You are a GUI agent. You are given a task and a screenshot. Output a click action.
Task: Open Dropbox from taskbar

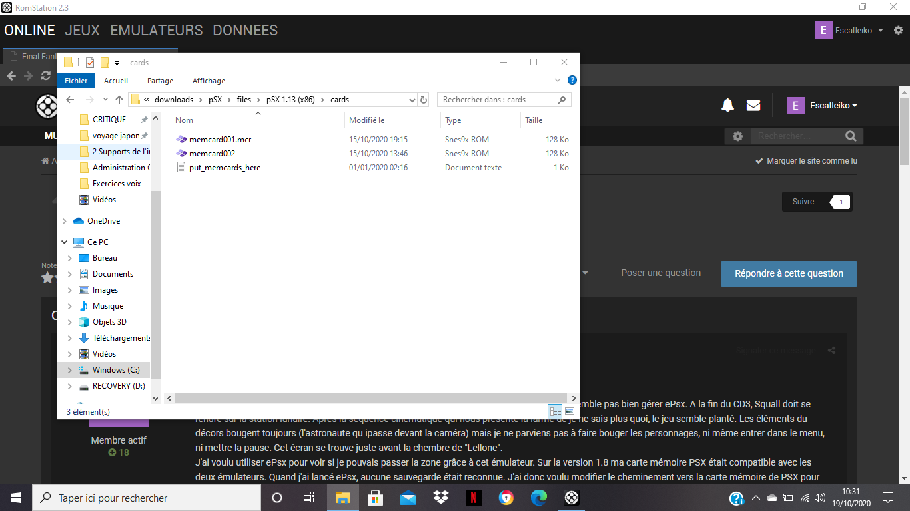(x=441, y=498)
